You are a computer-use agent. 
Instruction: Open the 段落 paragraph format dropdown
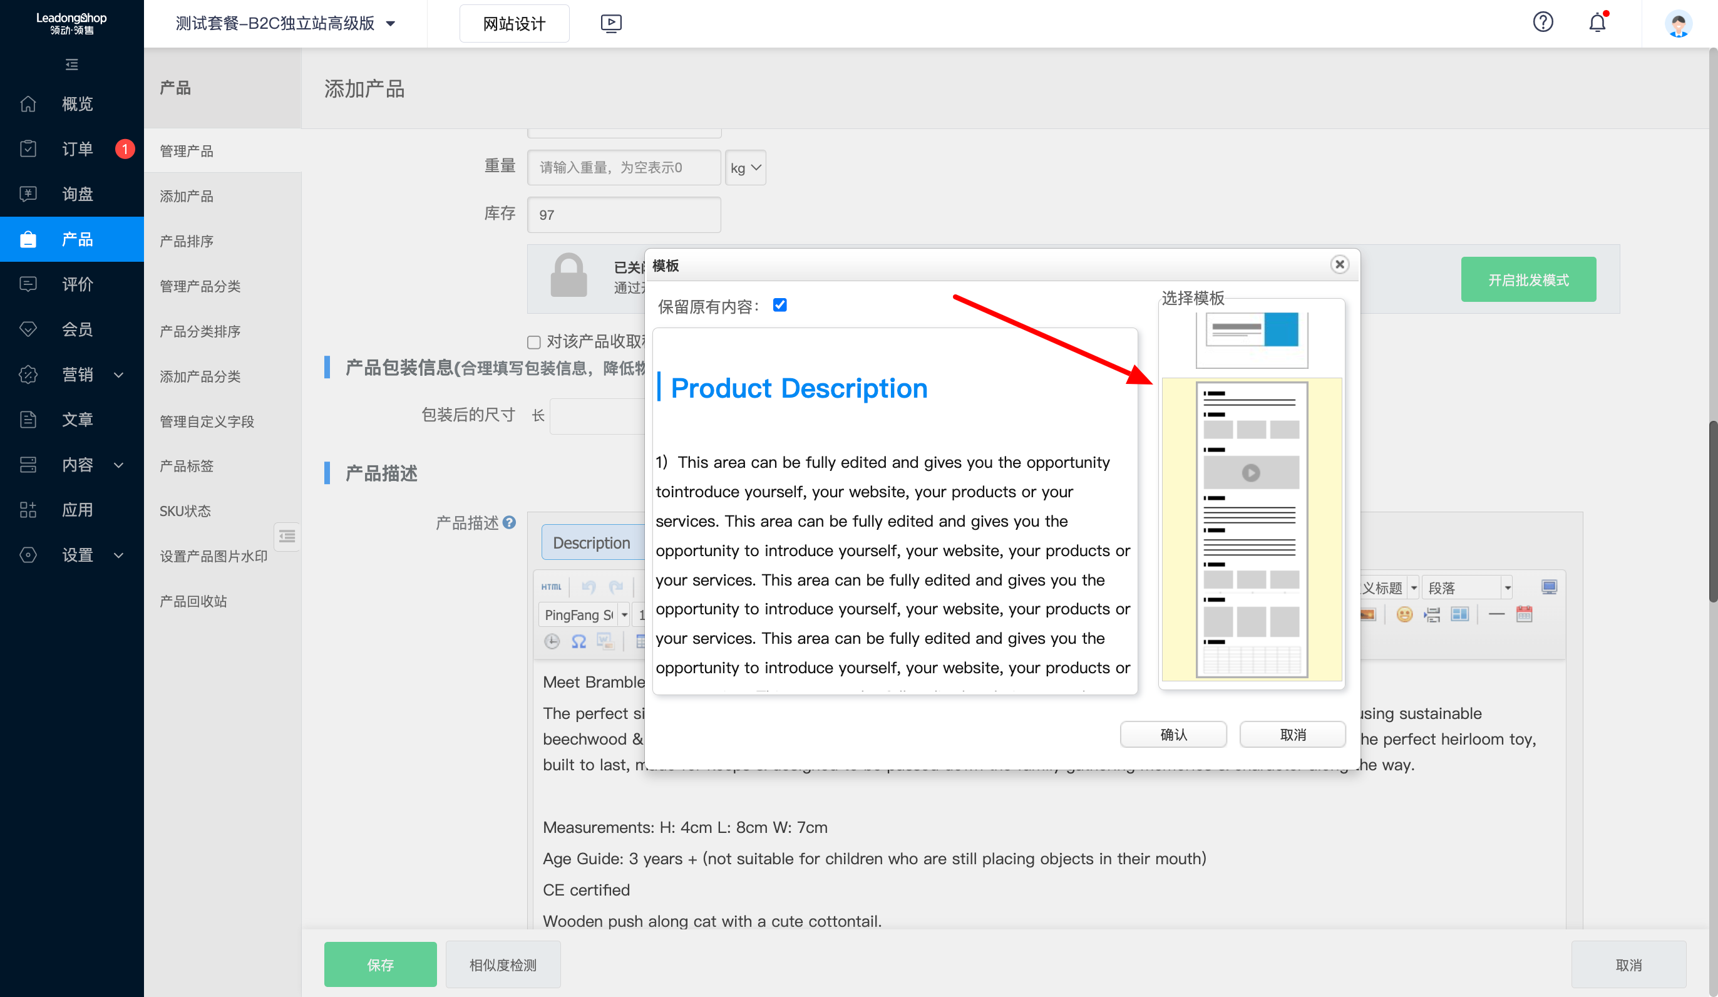pos(1468,587)
